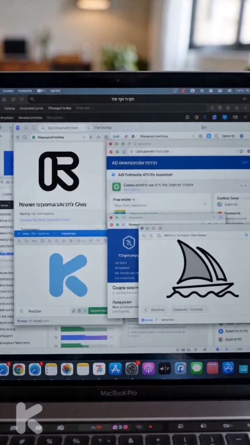Click the search icon in the R logo window toolbar
Image resolution: width=250 pixels, height=445 pixels.
click(x=24, y=137)
